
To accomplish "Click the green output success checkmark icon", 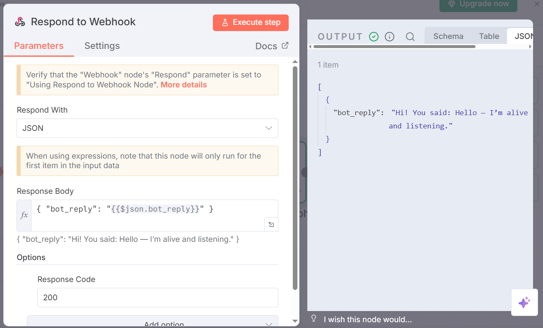I will click(x=374, y=36).
